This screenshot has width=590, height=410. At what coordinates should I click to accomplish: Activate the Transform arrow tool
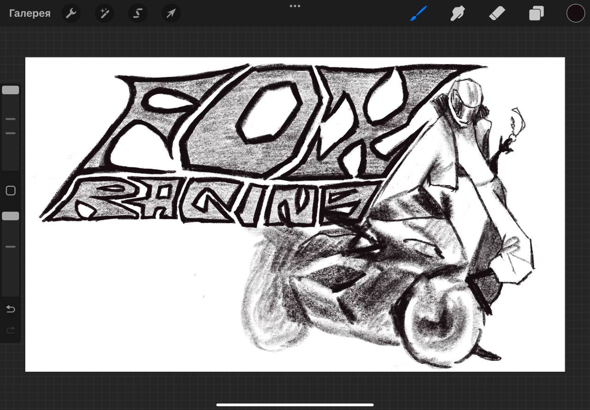171,13
